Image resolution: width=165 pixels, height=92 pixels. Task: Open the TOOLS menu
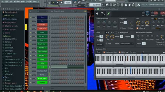tap(35, 2)
